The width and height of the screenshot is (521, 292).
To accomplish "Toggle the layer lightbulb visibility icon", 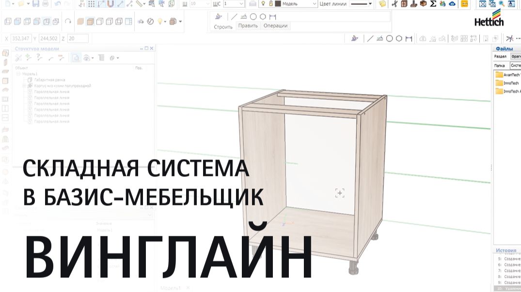I will [x=263, y=4].
